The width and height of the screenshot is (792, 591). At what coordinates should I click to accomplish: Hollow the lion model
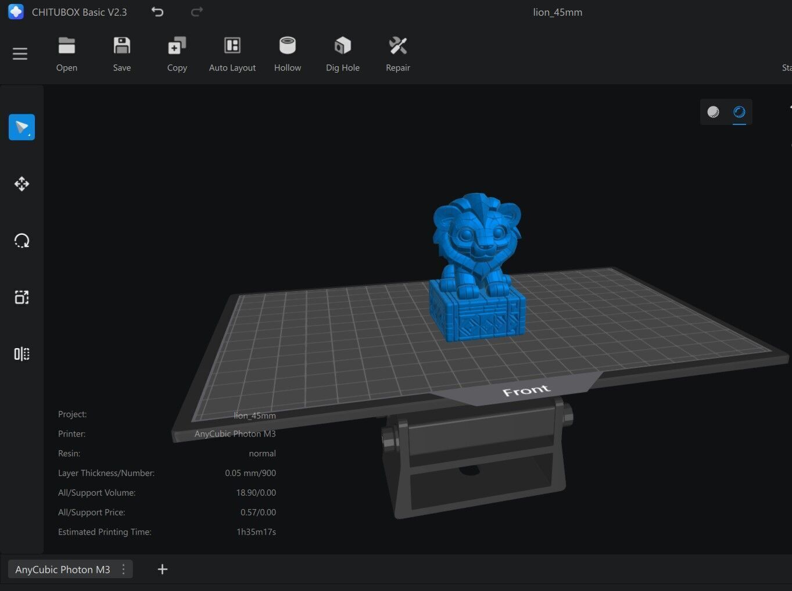[288, 45]
